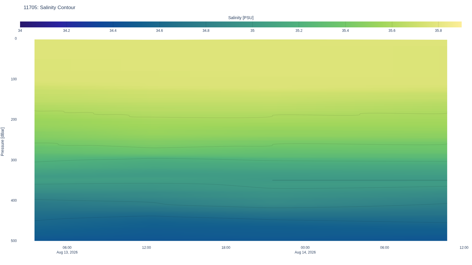Click the '11705: Salinity Contour' chart title
Viewport: 472px width, 265px height.
pos(49,8)
